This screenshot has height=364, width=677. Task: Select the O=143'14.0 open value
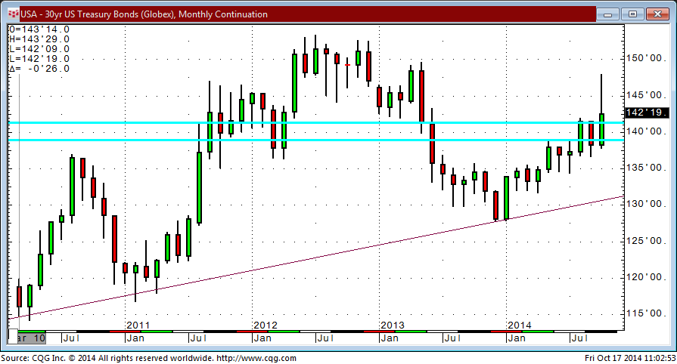coord(39,29)
